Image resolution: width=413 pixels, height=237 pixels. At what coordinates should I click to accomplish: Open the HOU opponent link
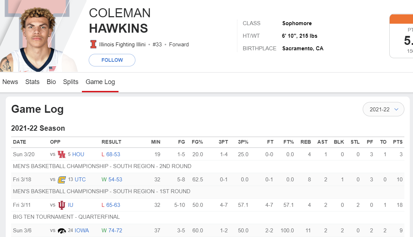[x=78, y=154]
